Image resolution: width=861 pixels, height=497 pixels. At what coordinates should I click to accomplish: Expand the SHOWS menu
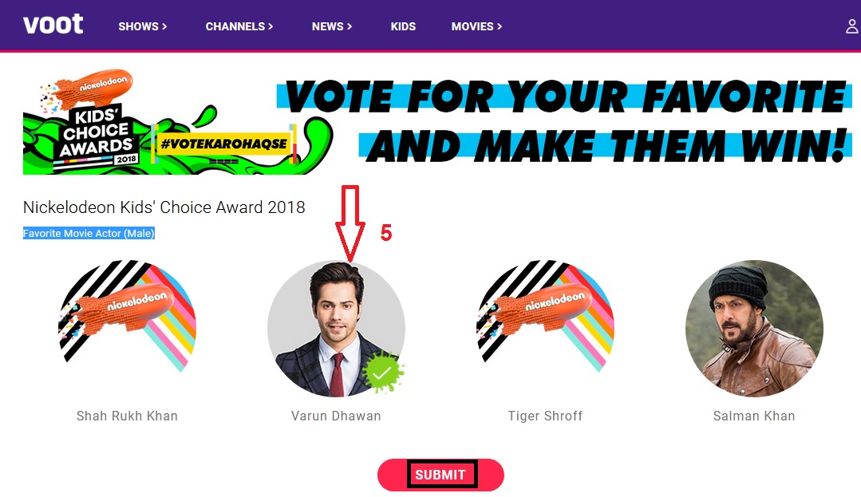pos(143,26)
